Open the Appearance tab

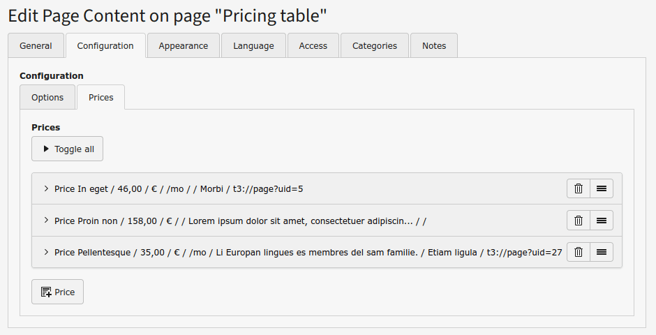click(183, 45)
